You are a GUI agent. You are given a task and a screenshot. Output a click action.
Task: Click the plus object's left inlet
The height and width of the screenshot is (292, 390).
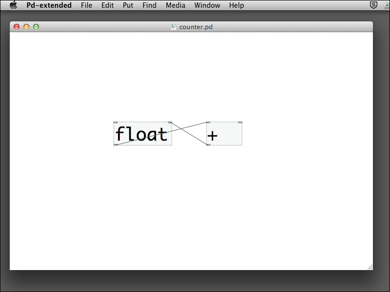click(208, 123)
